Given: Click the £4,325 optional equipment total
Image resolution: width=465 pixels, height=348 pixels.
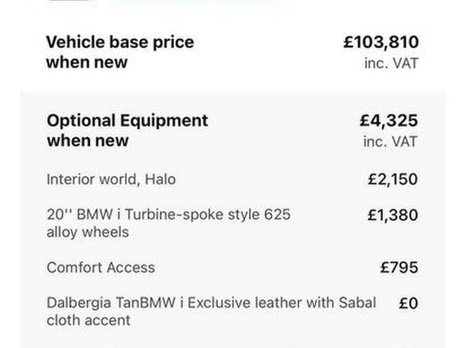Looking at the screenshot, I should coord(388,120).
